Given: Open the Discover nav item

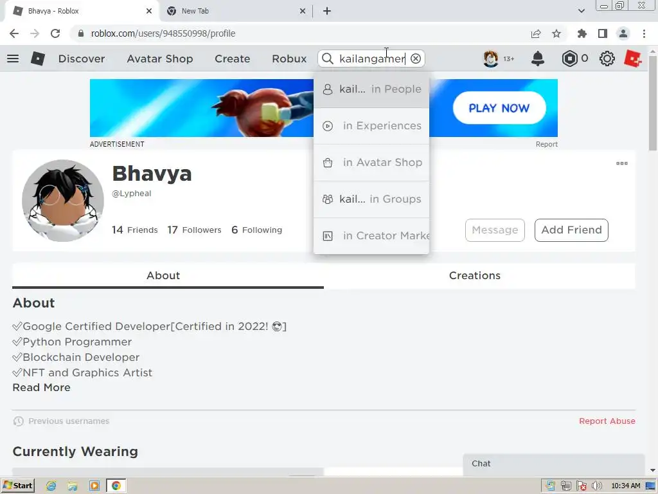Looking at the screenshot, I should [x=82, y=59].
